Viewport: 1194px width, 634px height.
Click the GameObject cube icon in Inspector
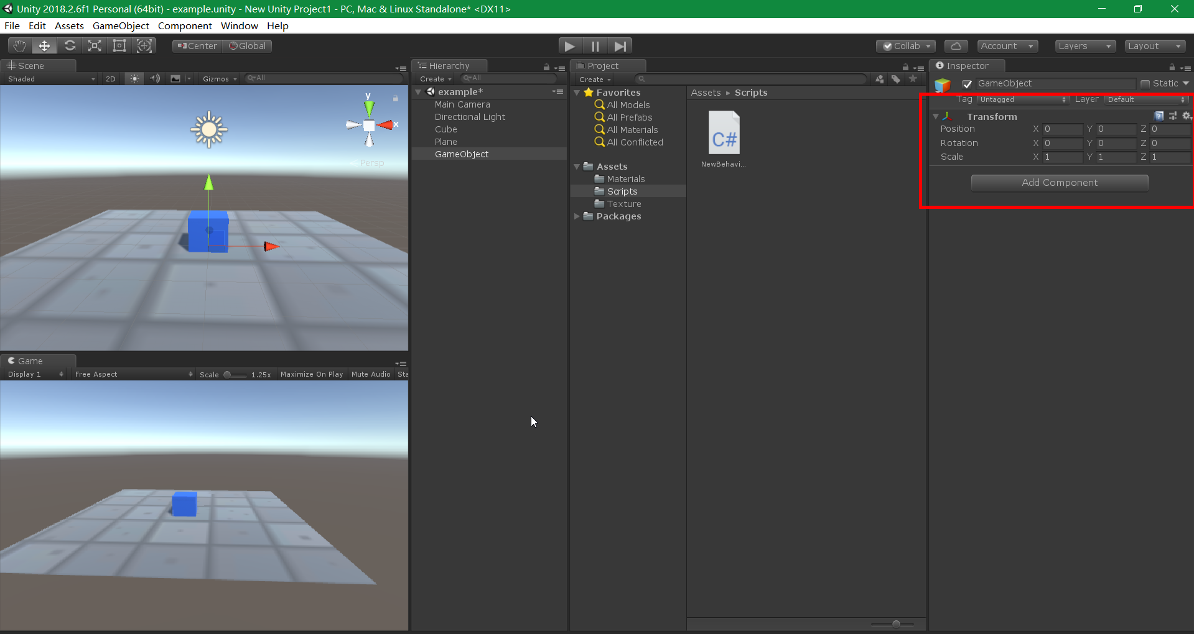tap(943, 85)
